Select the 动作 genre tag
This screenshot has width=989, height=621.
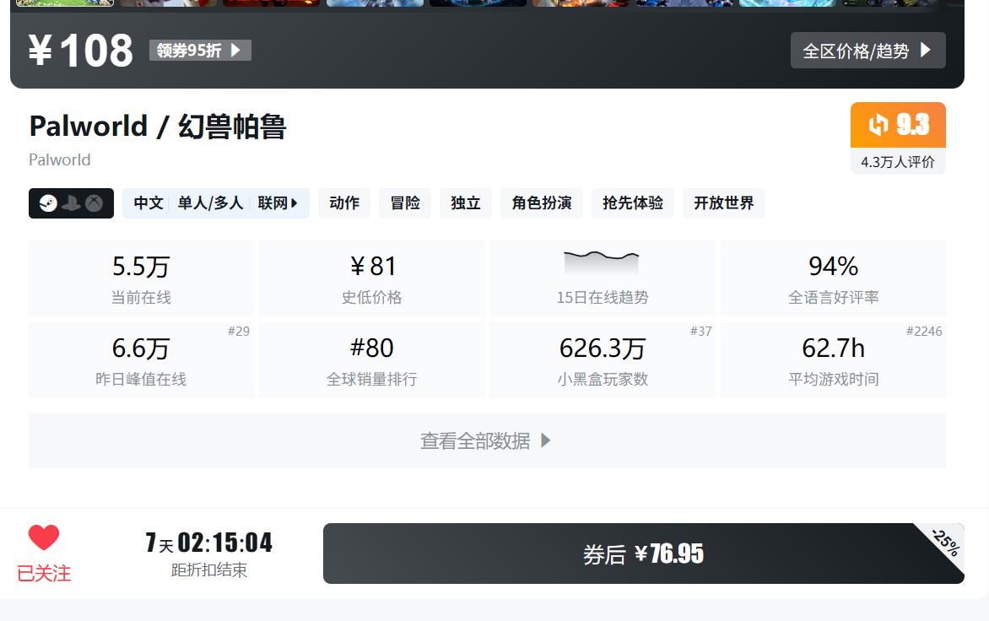[x=344, y=203]
